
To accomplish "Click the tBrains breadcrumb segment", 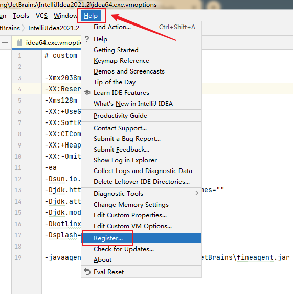I will (x=10, y=28).
